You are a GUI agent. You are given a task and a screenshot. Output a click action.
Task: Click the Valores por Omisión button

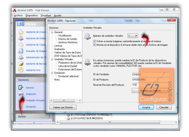coord(63,107)
